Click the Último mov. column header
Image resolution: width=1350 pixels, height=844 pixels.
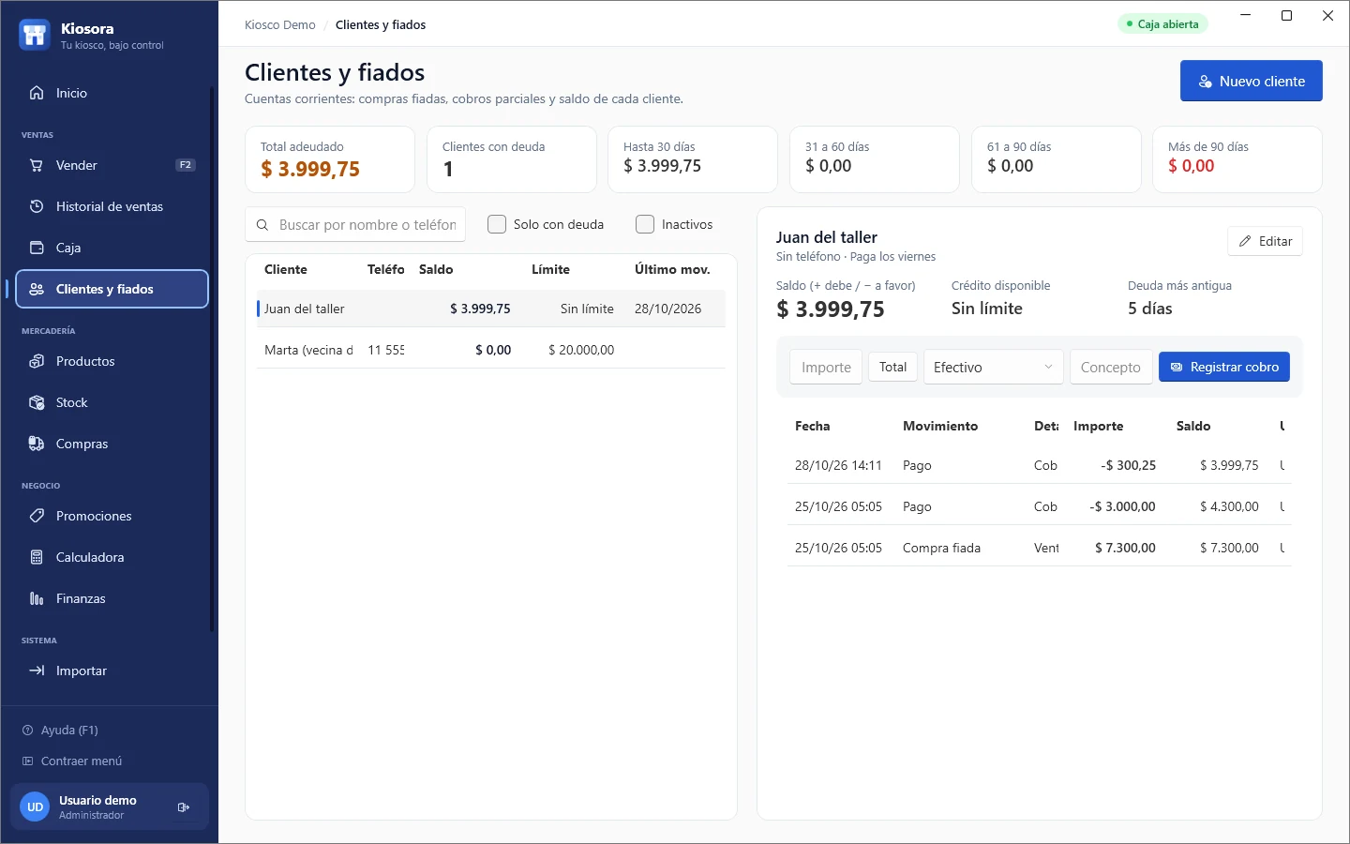(672, 269)
